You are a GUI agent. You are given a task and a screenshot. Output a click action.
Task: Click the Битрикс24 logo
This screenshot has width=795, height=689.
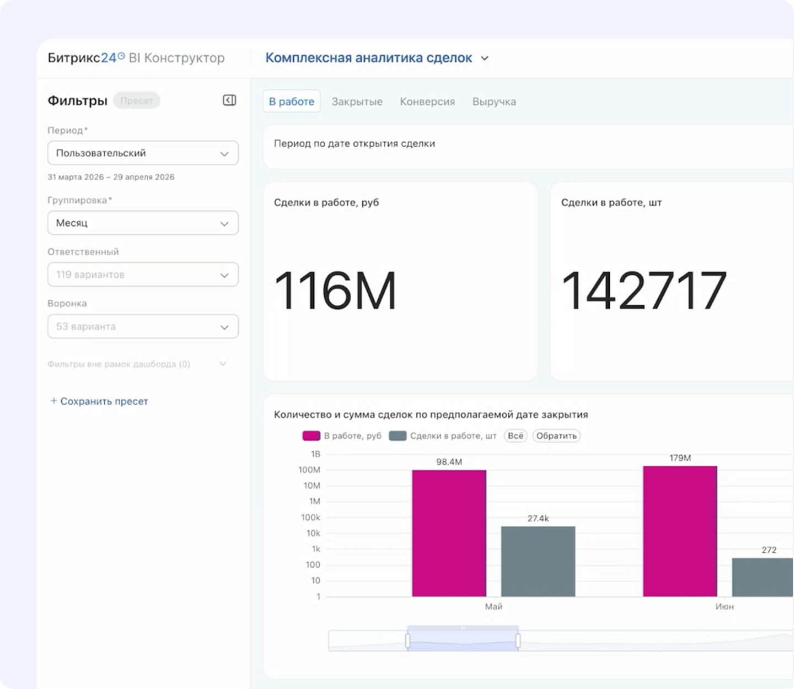[x=86, y=57]
